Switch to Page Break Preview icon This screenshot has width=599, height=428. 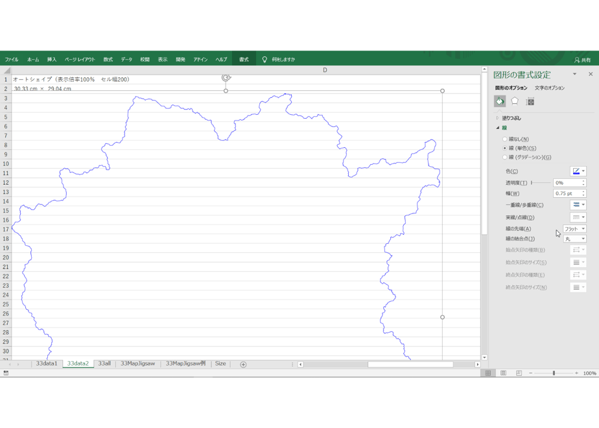pos(519,373)
